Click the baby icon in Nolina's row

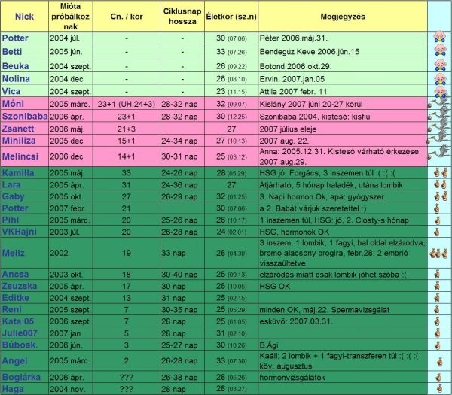(x=438, y=79)
